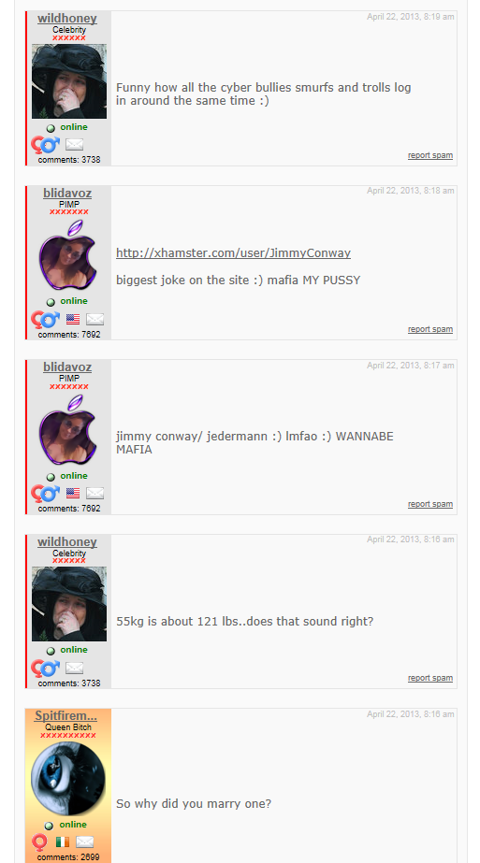The height and width of the screenshot is (863, 480).
Task: Click Irish flag icon under Spitfirem avatar
Action: (x=63, y=842)
